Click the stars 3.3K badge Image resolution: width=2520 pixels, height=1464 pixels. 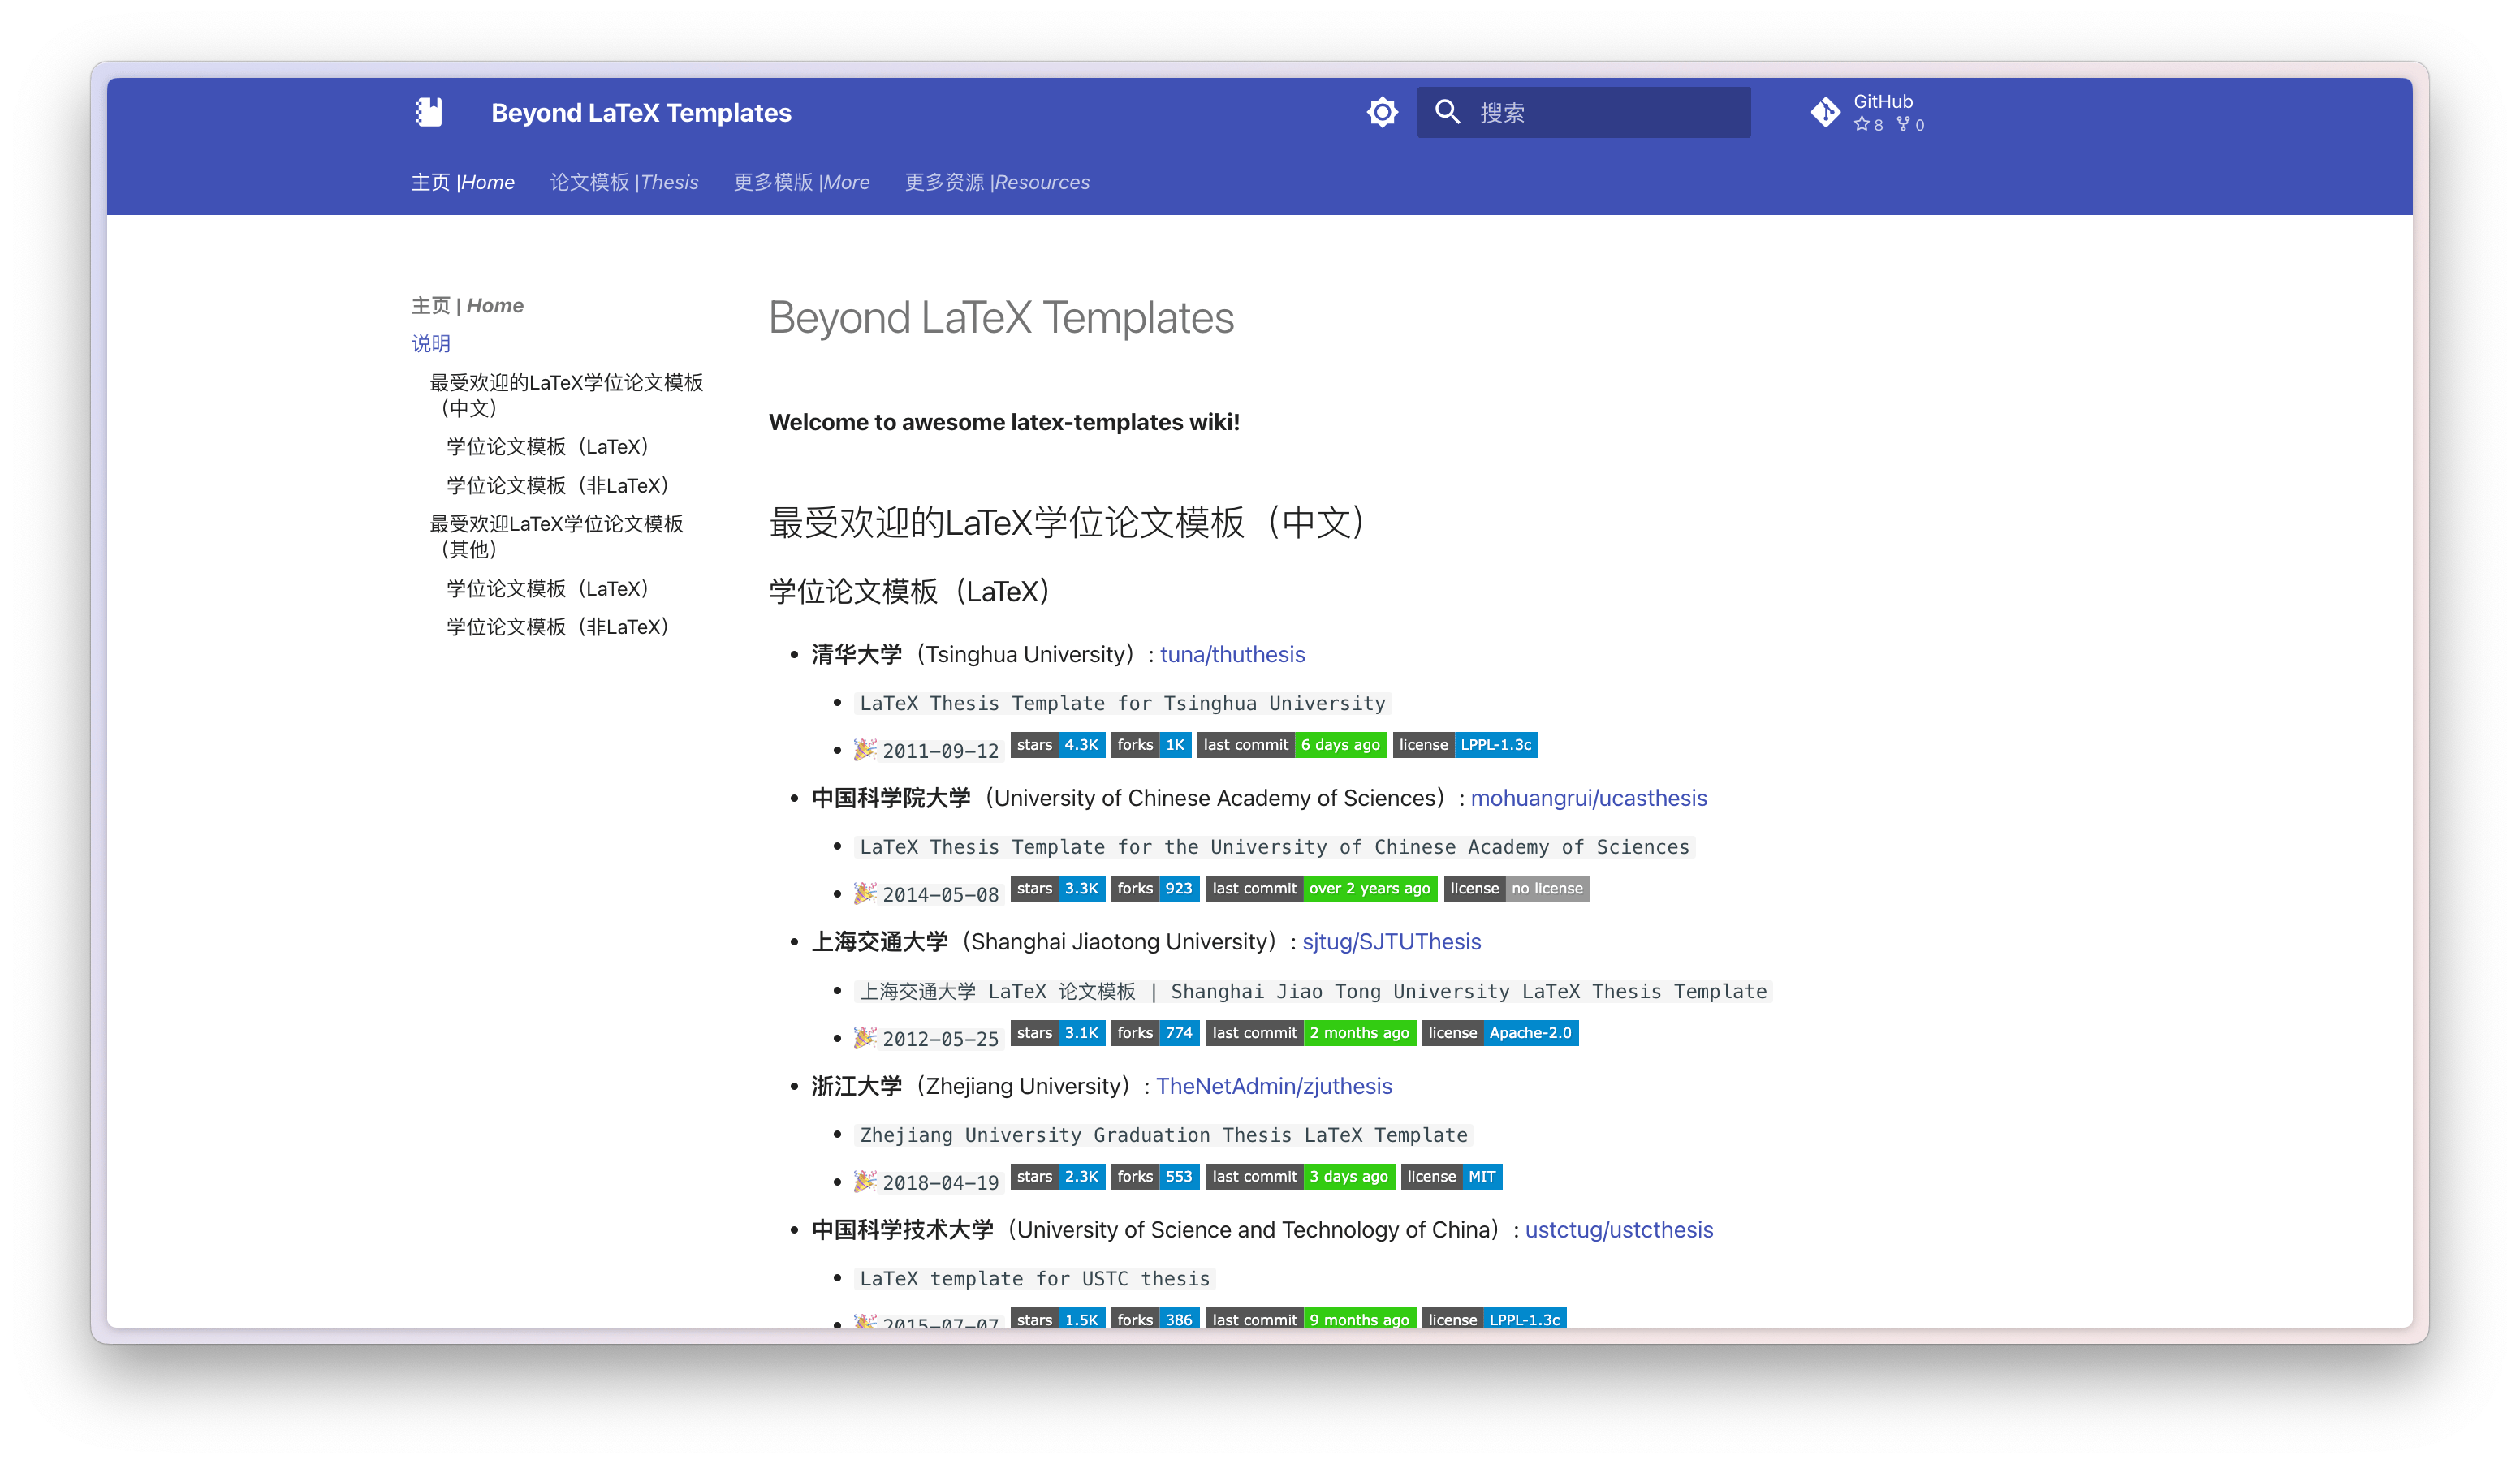pos(1057,889)
